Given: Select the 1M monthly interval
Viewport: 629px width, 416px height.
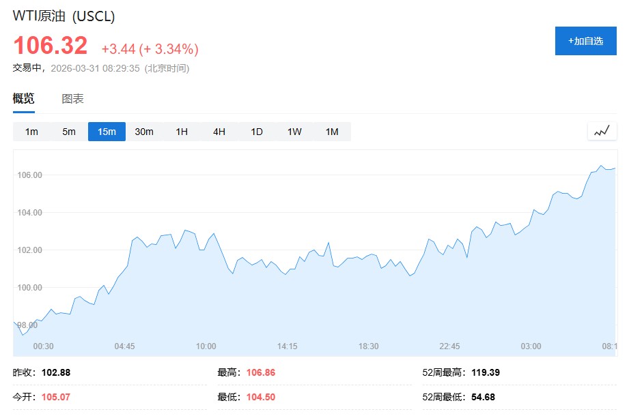Looking at the screenshot, I should point(332,132).
